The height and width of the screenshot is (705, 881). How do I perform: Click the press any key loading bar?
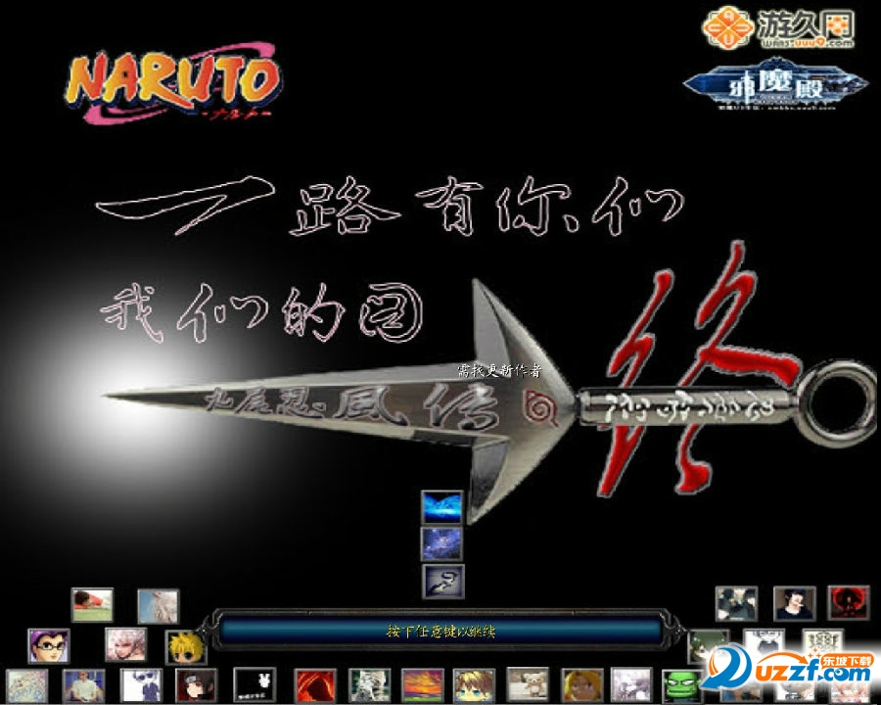(x=441, y=632)
